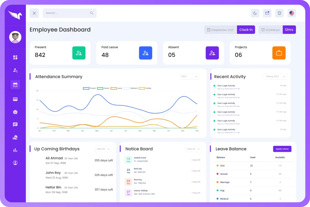310x207 pixels.
Task: Click the US flag language icon
Action: pos(292,13)
